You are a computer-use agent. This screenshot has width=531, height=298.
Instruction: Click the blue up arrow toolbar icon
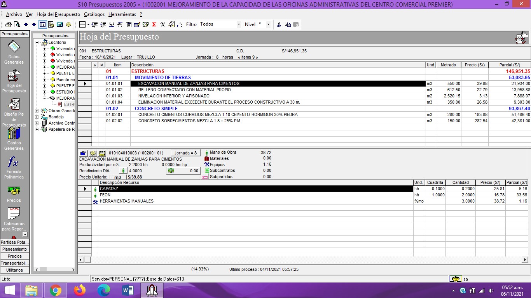26,24
